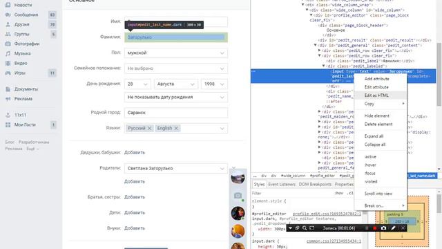
Task: Open the Пол gender dropdown
Action: (176, 53)
